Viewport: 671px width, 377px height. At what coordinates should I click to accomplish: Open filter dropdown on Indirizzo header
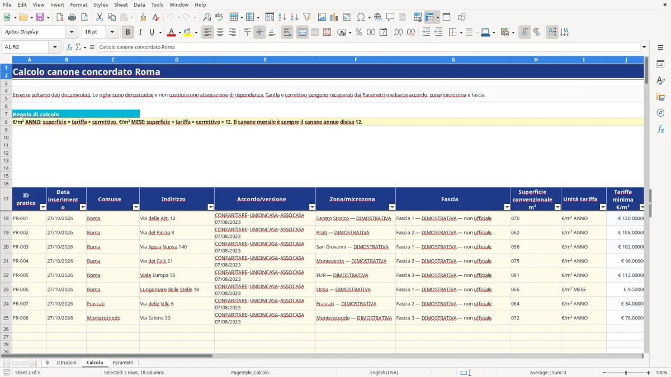tap(211, 207)
